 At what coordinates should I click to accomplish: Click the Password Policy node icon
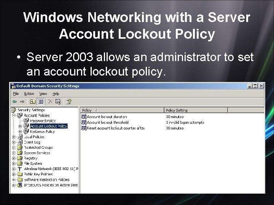26,121
